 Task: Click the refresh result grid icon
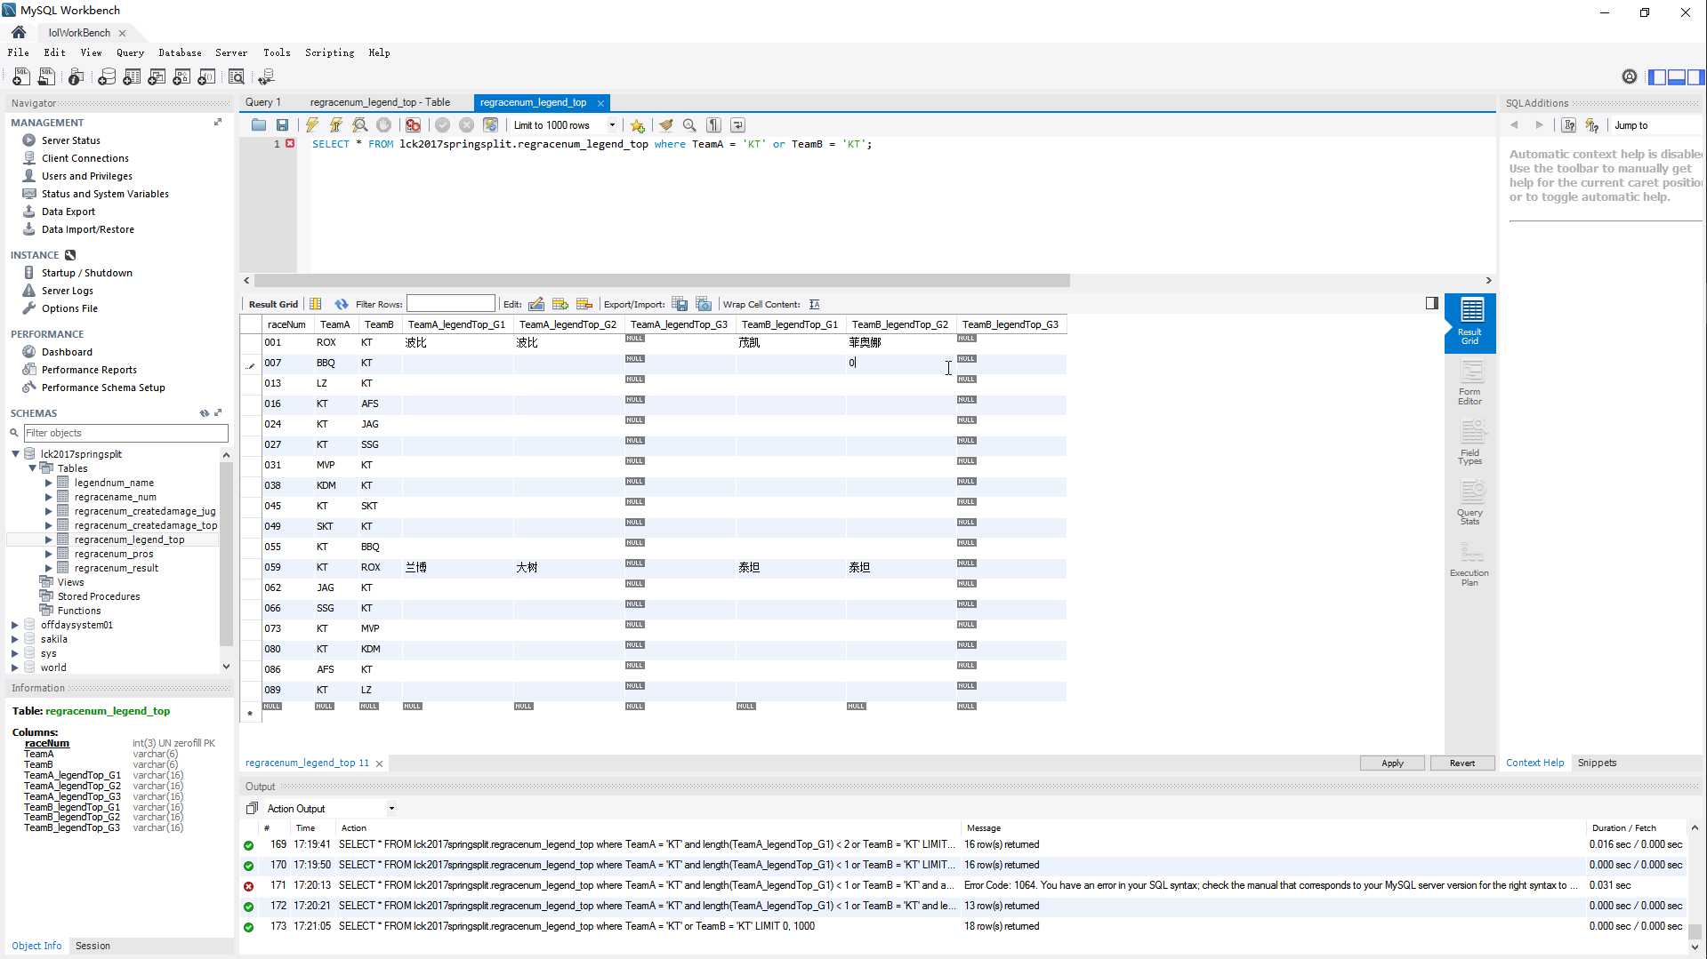click(x=342, y=304)
